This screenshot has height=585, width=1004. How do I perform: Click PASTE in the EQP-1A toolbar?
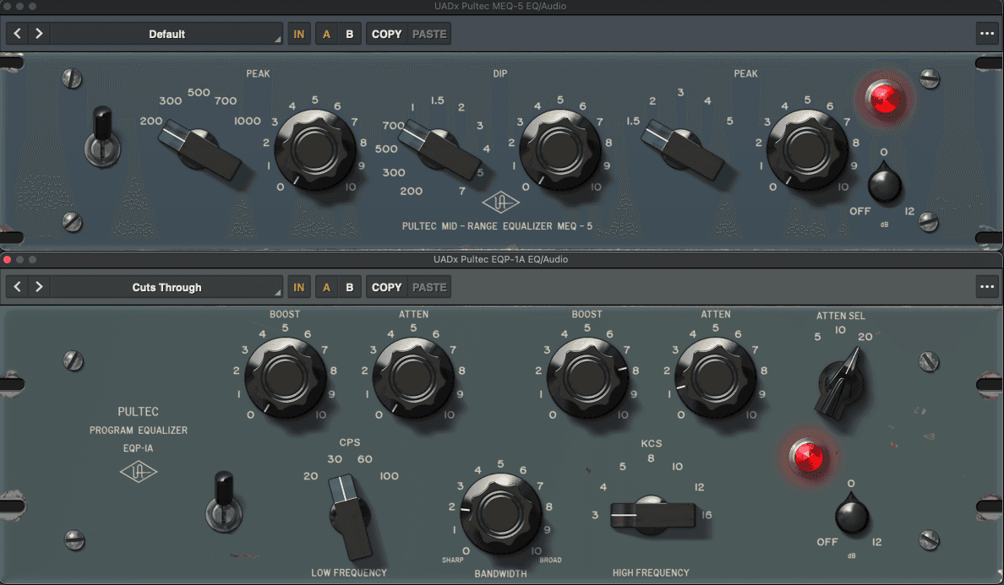point(429,287)
